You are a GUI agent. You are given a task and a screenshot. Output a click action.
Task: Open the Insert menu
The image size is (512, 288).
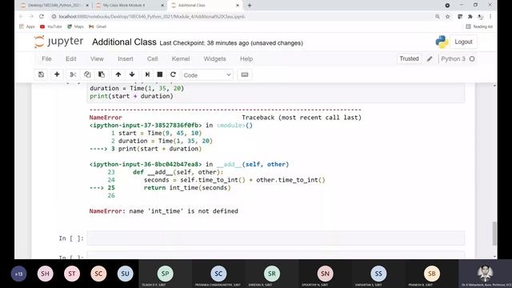coord(126,58)
